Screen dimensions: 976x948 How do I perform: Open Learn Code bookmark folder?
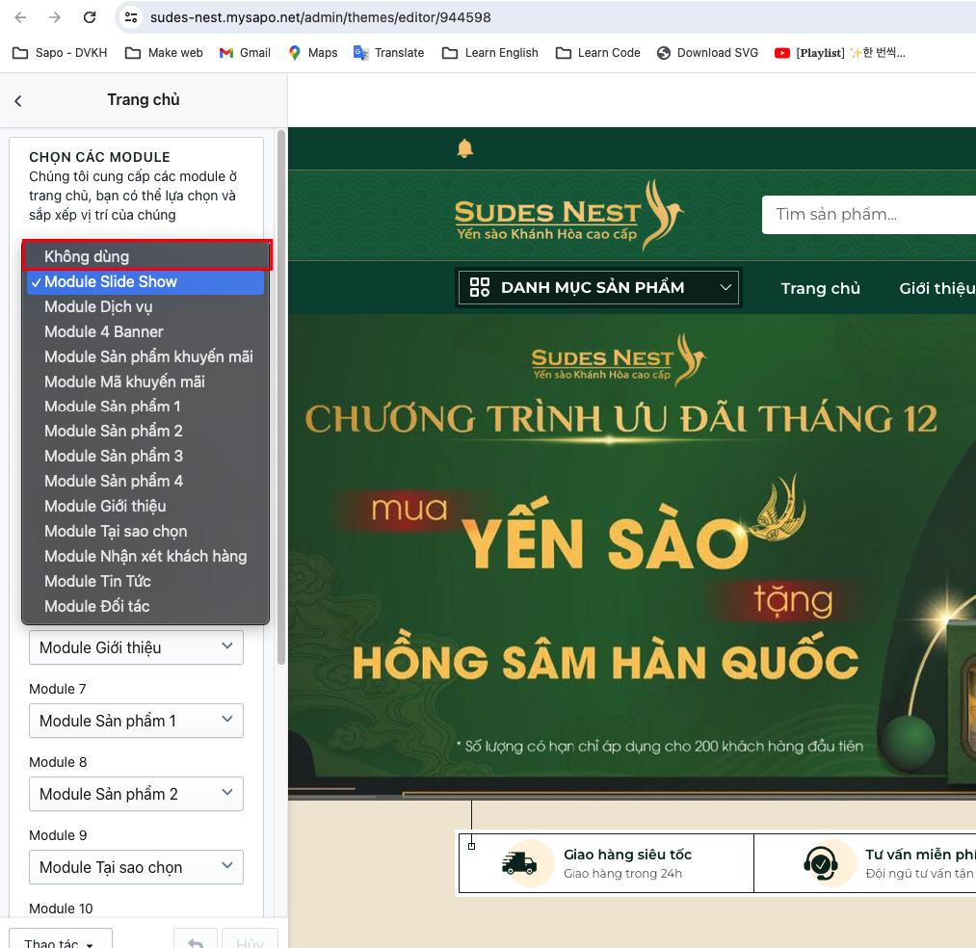[597, 53]
